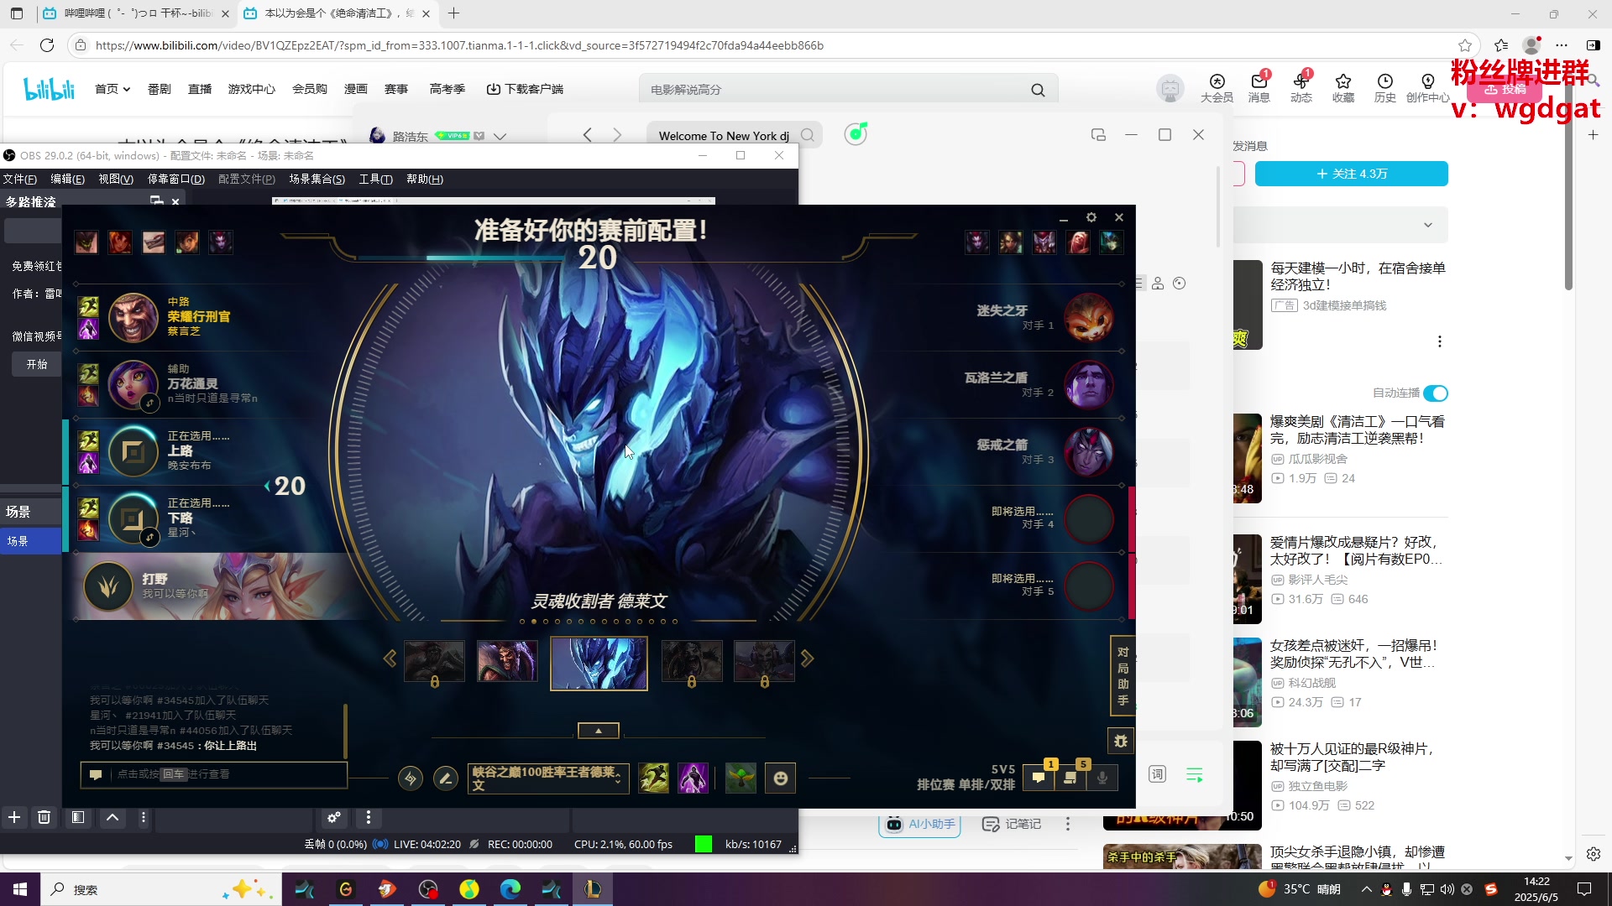Click the OBS remove scene trash icon
Screen dimensions: 1612x906
(44, 817)
